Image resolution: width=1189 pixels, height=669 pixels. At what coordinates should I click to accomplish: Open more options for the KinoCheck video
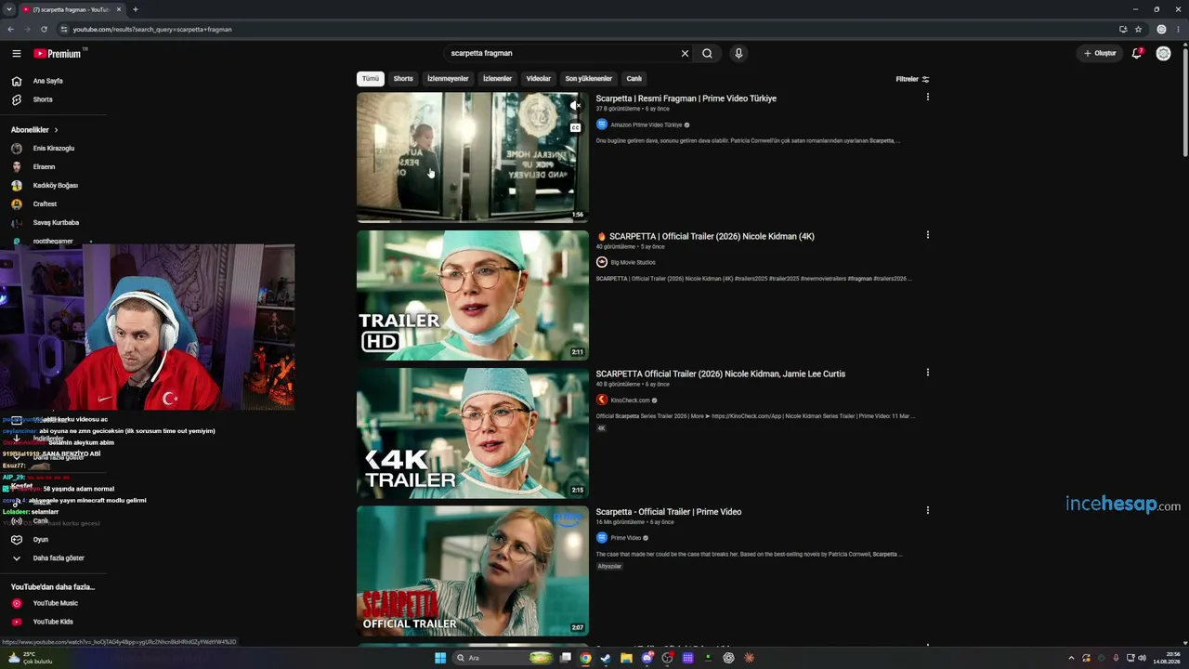click(x=927, y=373)
